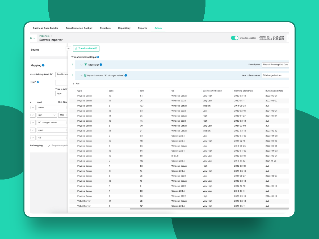
Task: Open dropdown left of ram input
Action: click(x=32, y=115)
